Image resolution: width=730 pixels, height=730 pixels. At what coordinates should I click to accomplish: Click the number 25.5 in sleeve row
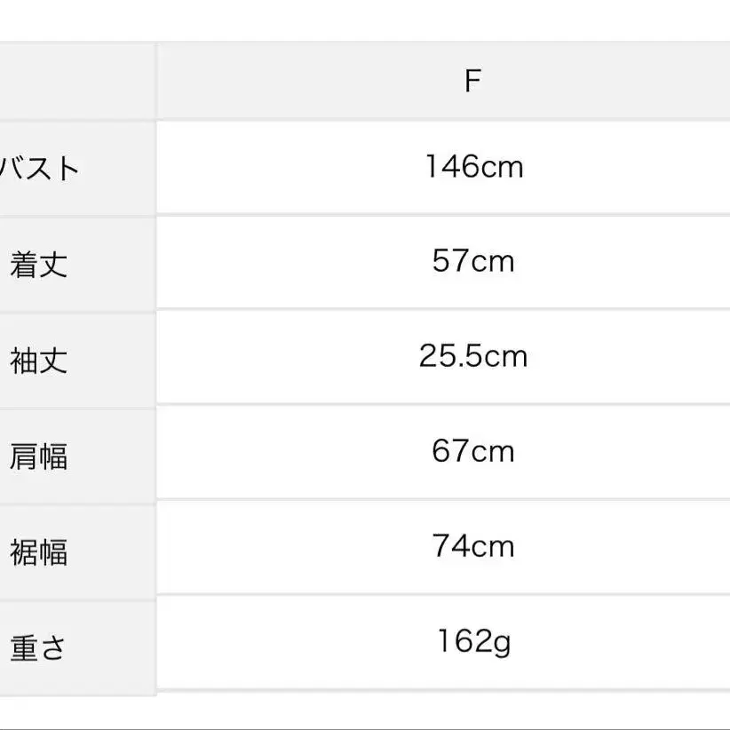[x=449, y=356]
